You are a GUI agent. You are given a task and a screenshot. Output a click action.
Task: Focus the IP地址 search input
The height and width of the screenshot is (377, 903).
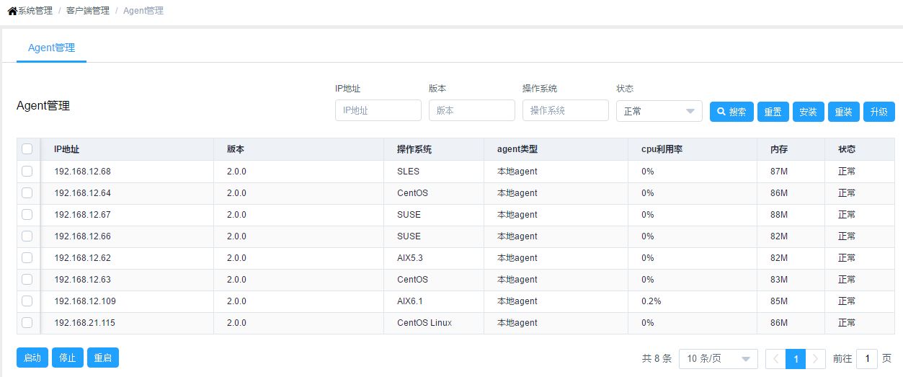[x=378, y=111]
